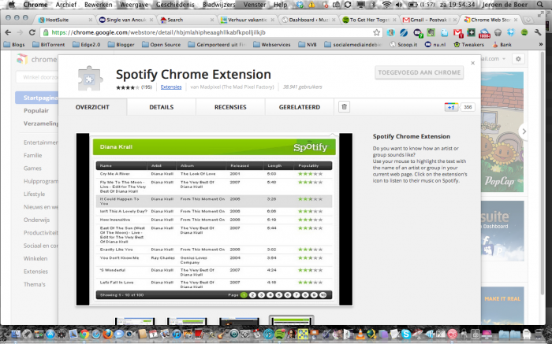552x344 pixels.
Task: Switch to the Details tab
Action: (161, 107)
